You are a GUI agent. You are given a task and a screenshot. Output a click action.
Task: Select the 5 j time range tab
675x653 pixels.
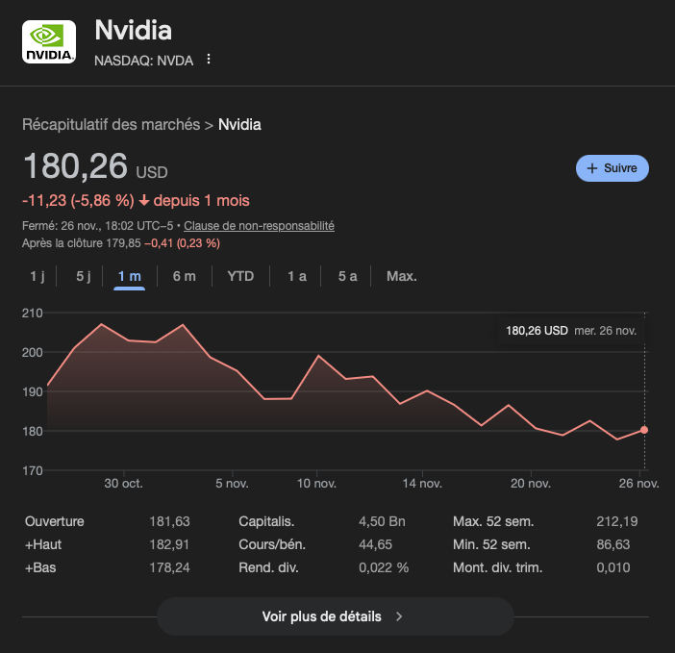pyautogui.click(x=83, y=276)
